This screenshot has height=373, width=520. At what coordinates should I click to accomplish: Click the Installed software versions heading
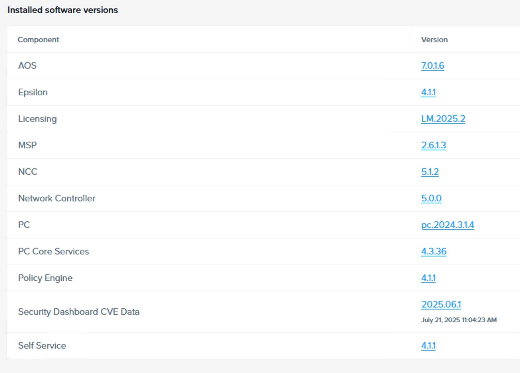pos(63,10)
